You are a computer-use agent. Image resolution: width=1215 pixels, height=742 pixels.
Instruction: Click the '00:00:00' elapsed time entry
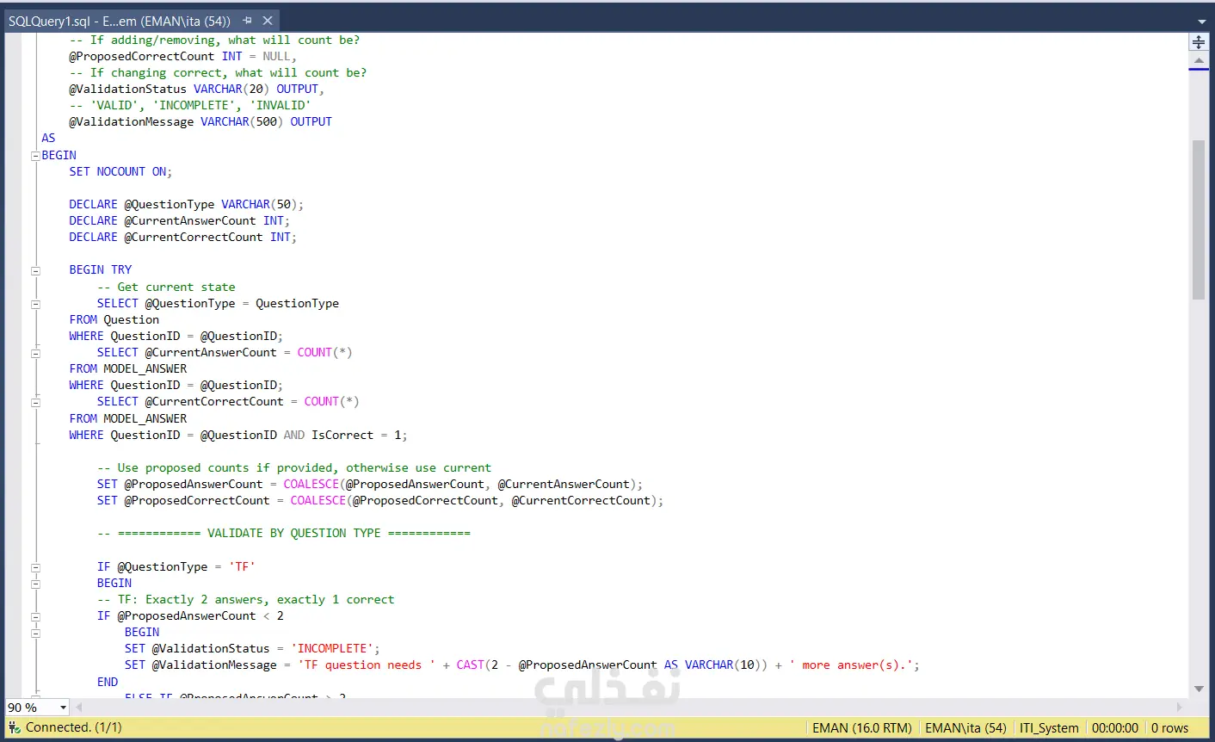[1115, 728]
